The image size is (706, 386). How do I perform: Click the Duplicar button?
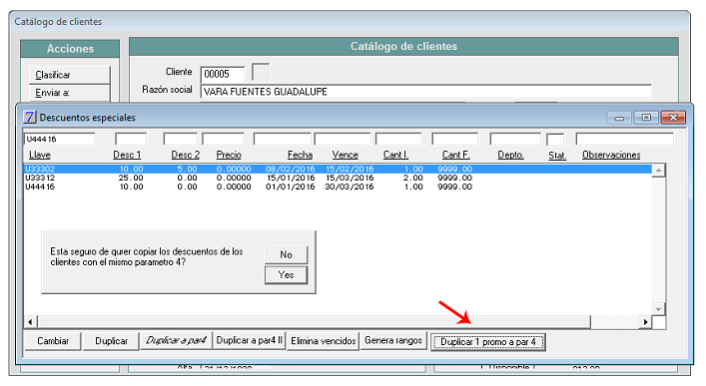pyautogui.click(x=111, y=341)
